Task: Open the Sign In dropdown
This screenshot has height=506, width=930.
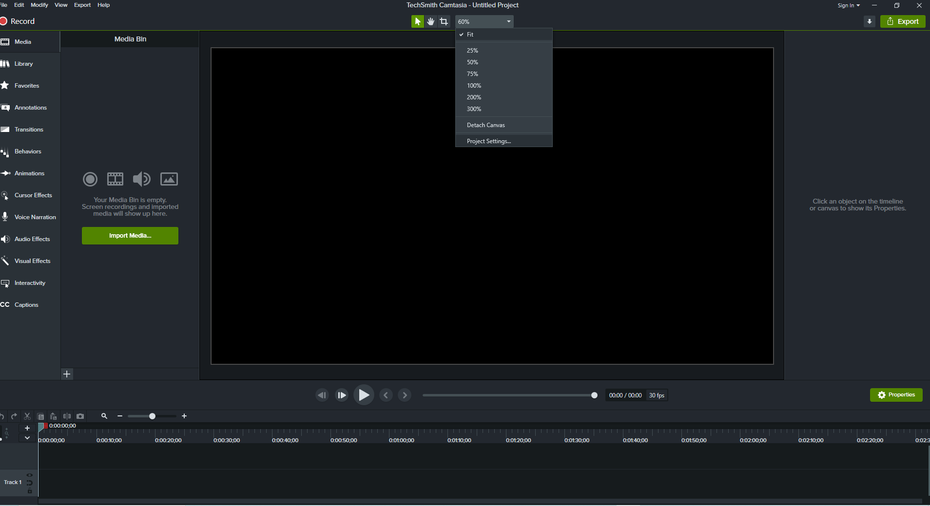Action: point(848,5)
